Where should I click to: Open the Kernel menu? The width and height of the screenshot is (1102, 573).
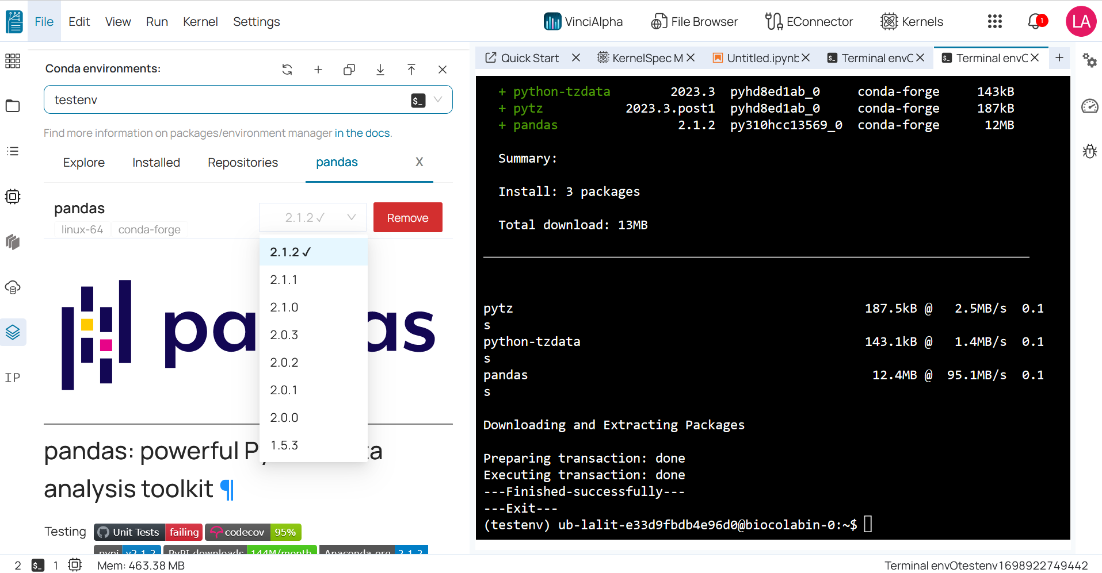click(x=200, y=22)
